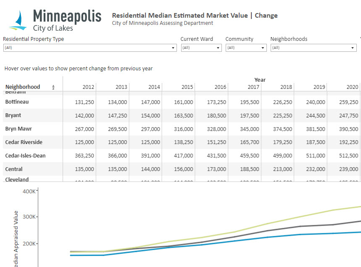Select the 2014 year column header
Screen dimensions: 361x267
[x=154, y=87]
